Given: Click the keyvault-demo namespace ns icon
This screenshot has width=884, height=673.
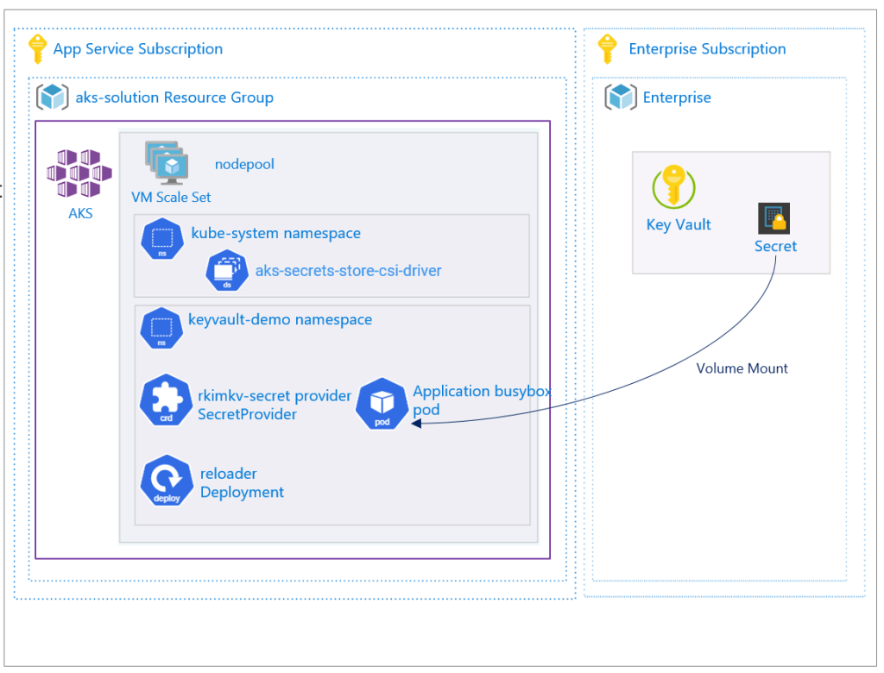Looking at the screenshot, I should click(161, 328).
